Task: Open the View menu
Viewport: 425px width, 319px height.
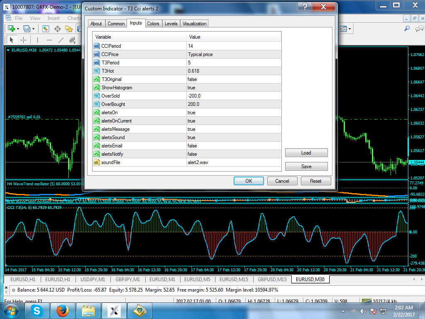Action: click(x=35, y=18)
